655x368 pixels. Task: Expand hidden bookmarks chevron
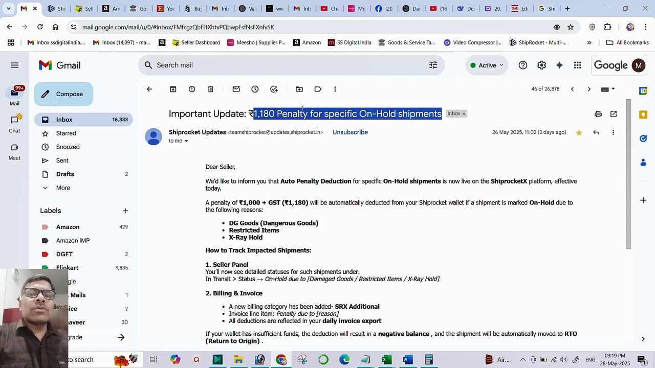coord(589,42)
